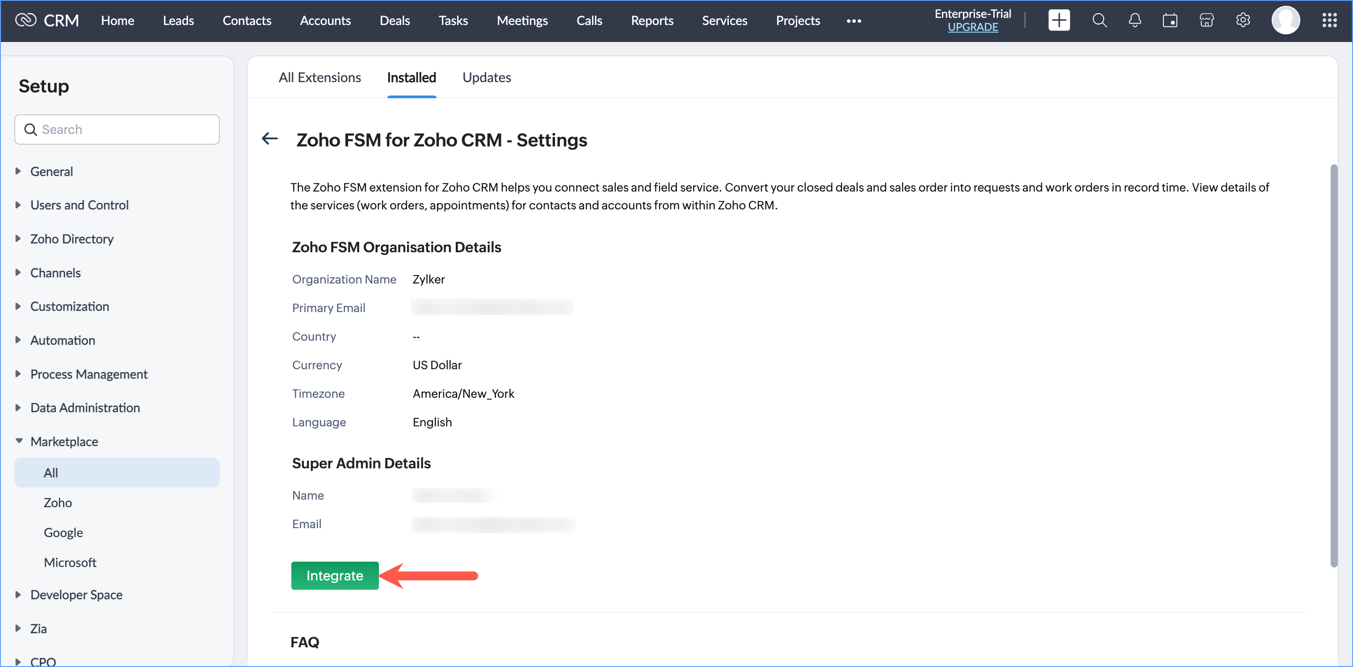Switch to the All Extensions tab
1353x667 pixels.
319,77
